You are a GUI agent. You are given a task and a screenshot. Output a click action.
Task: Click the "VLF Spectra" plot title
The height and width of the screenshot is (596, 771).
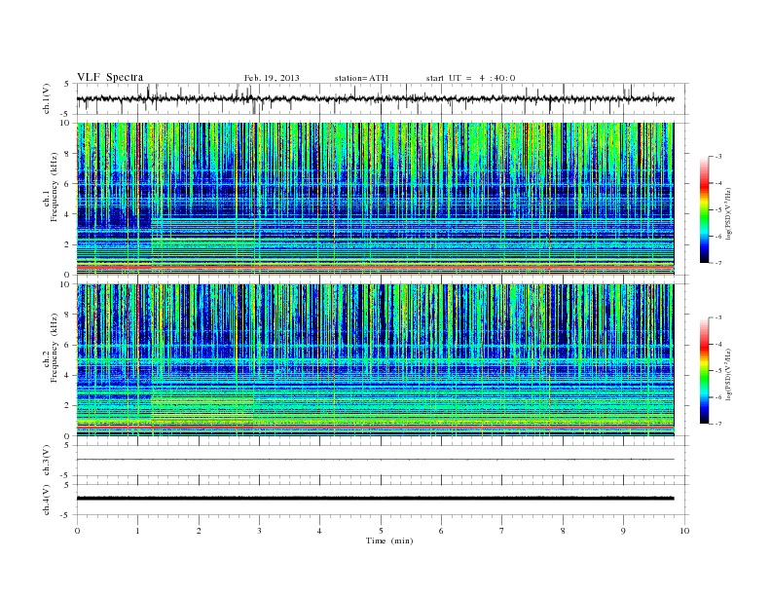(110, 77)
